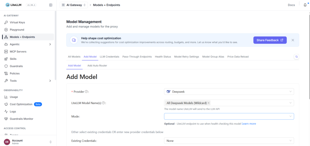
Task: Open the Docs link
Action: 292,5
